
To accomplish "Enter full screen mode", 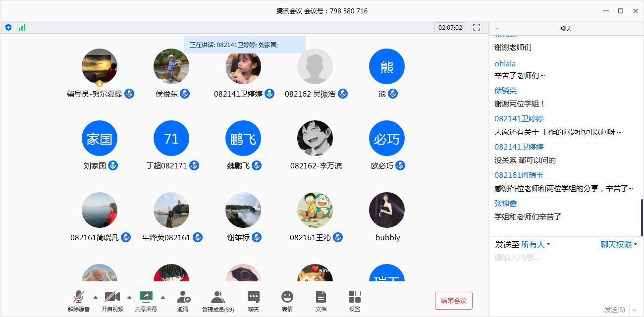I will (477, 27).
